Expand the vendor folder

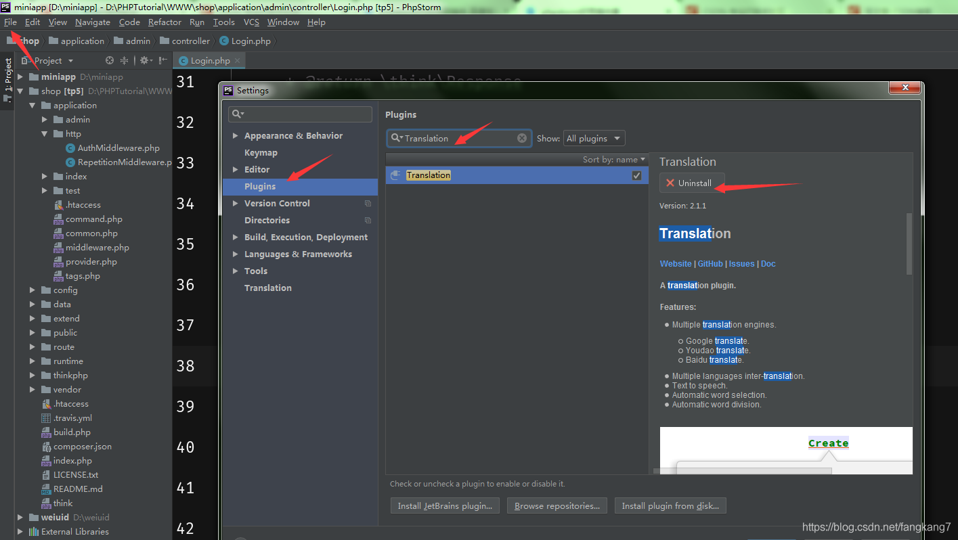[x=32, y=389]
